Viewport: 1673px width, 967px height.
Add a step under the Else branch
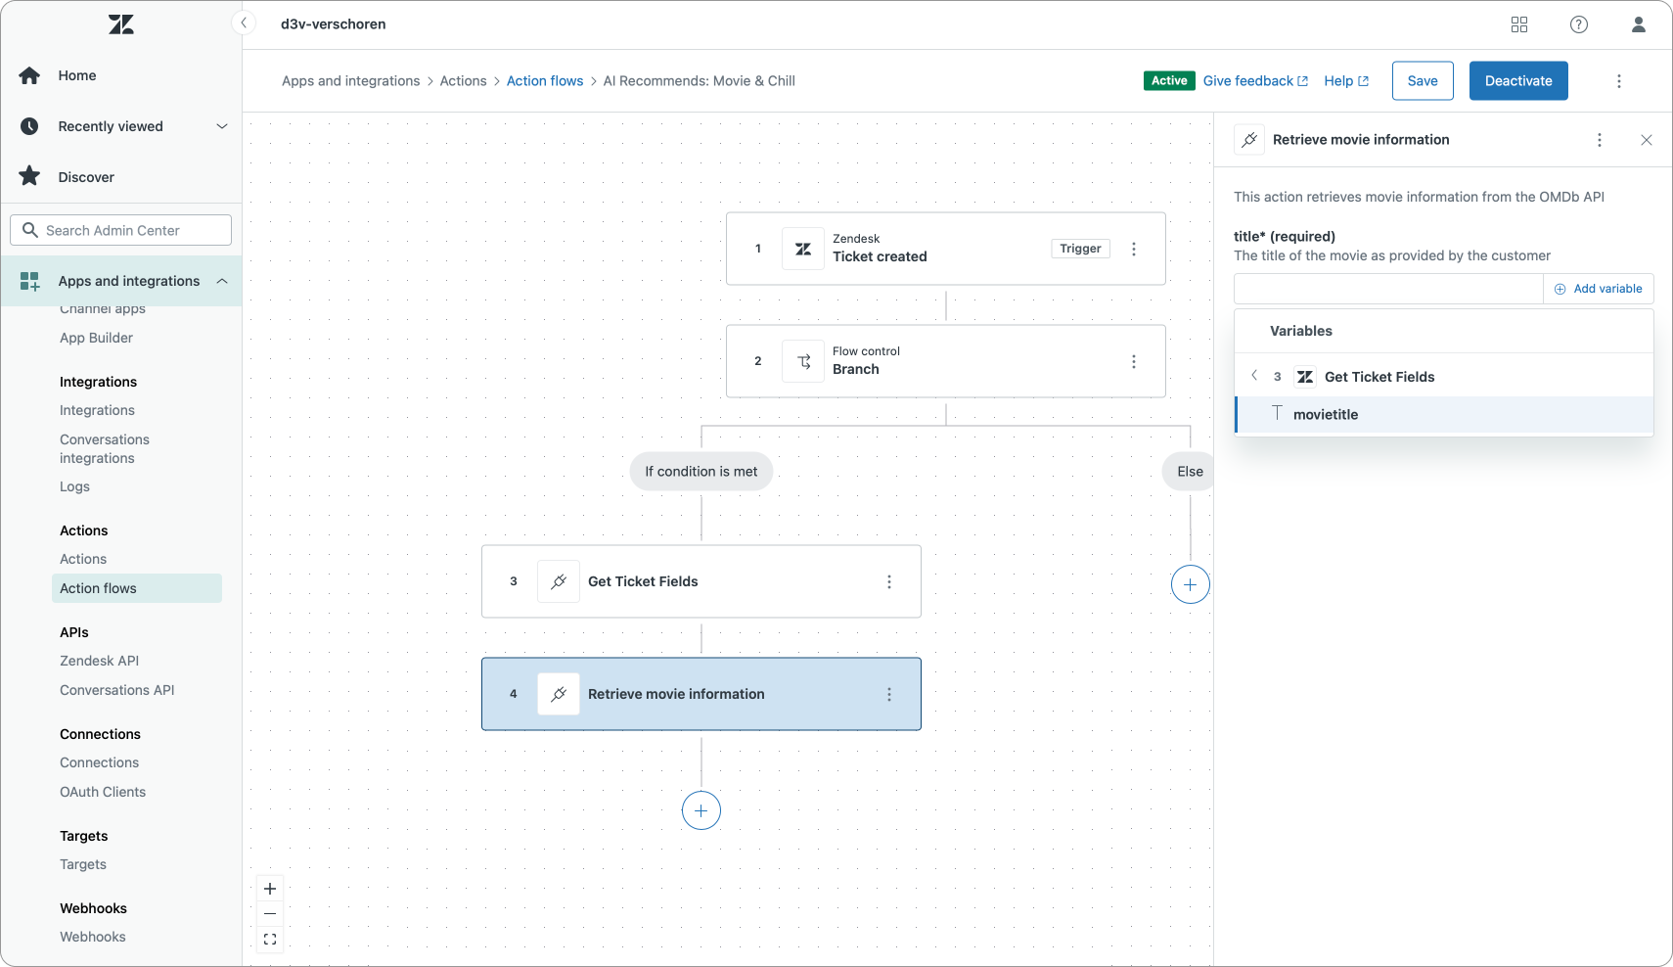point(1191,584)
